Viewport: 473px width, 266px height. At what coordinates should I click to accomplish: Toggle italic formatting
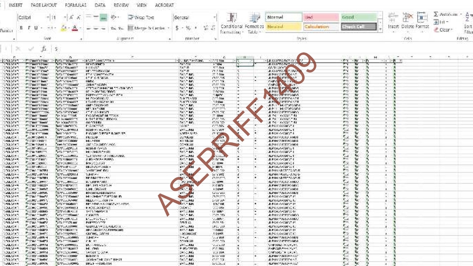pos(29,28)
